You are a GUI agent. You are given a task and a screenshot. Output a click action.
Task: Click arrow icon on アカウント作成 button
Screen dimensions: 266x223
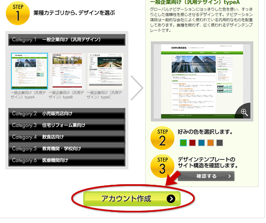tap(171, 199)
